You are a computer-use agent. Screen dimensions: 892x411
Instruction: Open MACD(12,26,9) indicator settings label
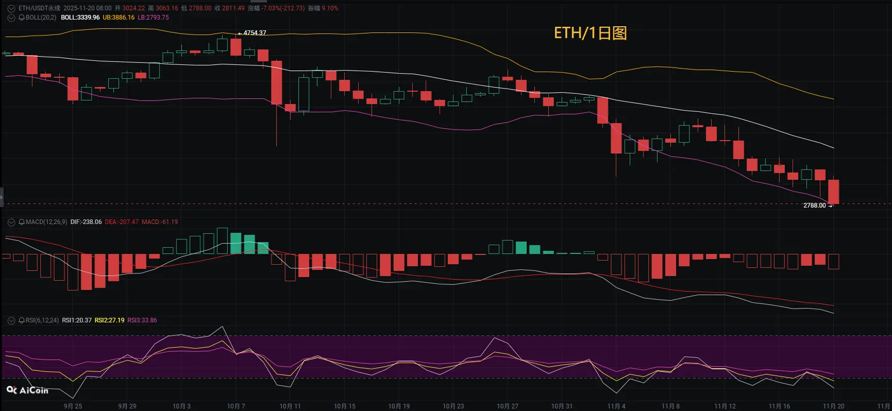click(46, 222)
